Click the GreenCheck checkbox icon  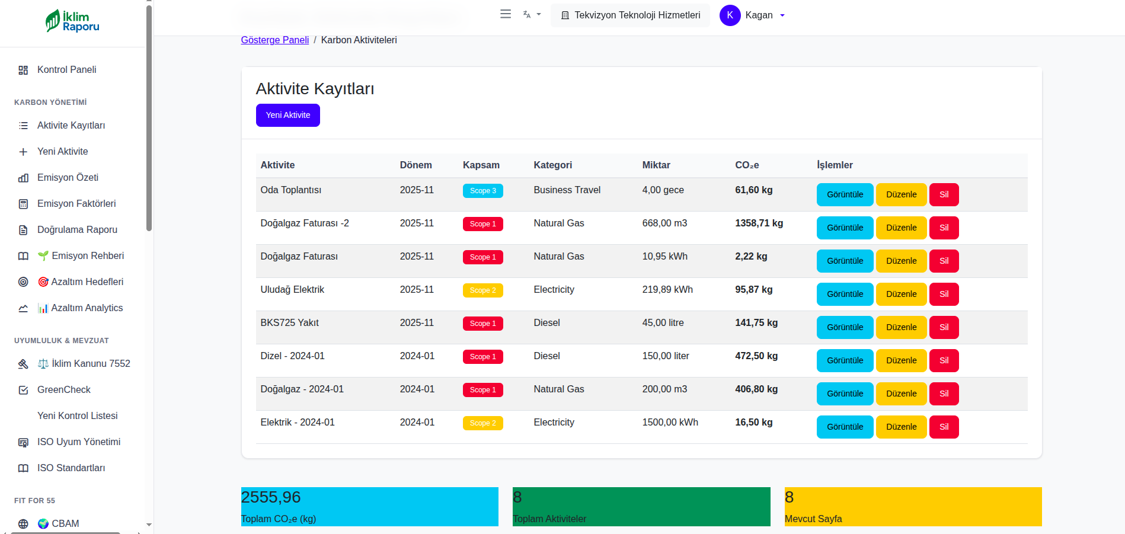coord(23,390)
